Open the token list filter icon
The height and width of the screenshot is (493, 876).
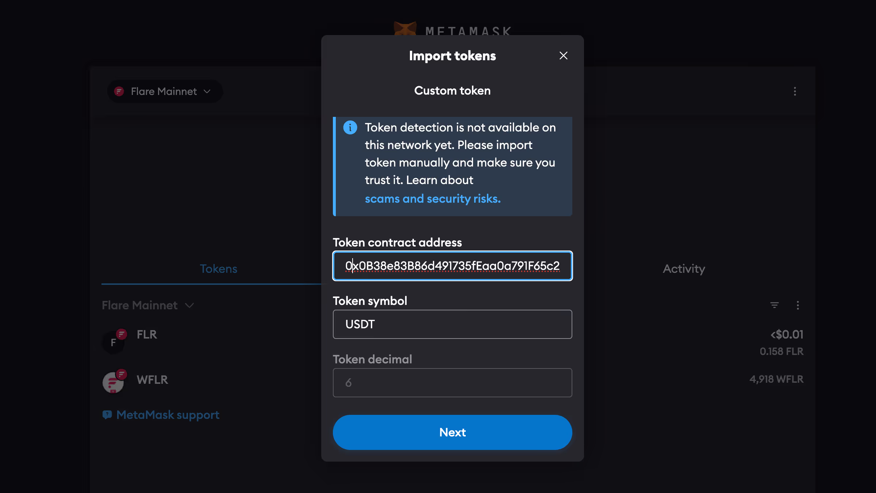(x=774, y=305)
